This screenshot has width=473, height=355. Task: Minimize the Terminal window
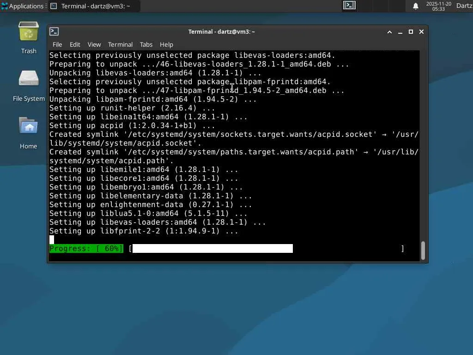pos(400,32)
